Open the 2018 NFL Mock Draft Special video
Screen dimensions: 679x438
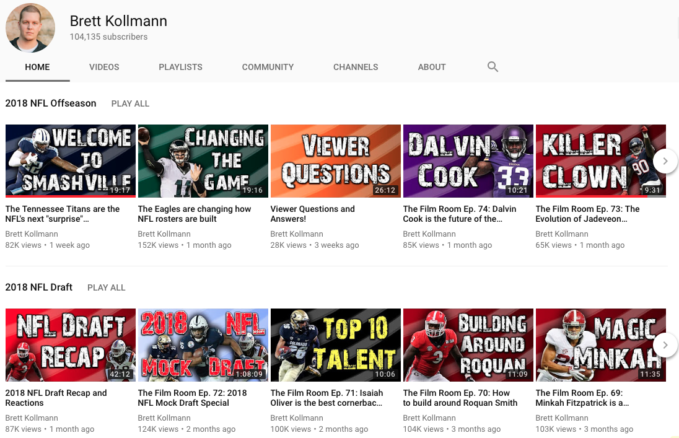(x=203, y=344)
